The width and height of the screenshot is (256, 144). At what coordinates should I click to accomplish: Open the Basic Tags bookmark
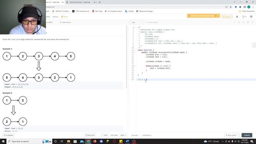(x=97, y=11)
